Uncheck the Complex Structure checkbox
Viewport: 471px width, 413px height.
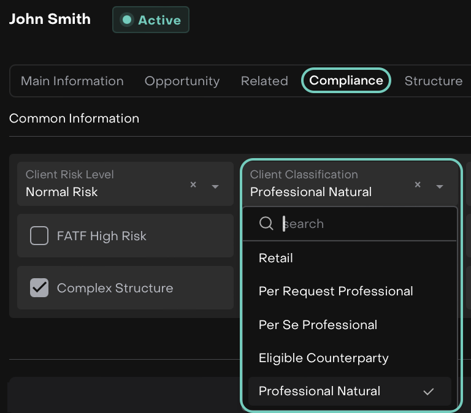(x=39, y=288)
